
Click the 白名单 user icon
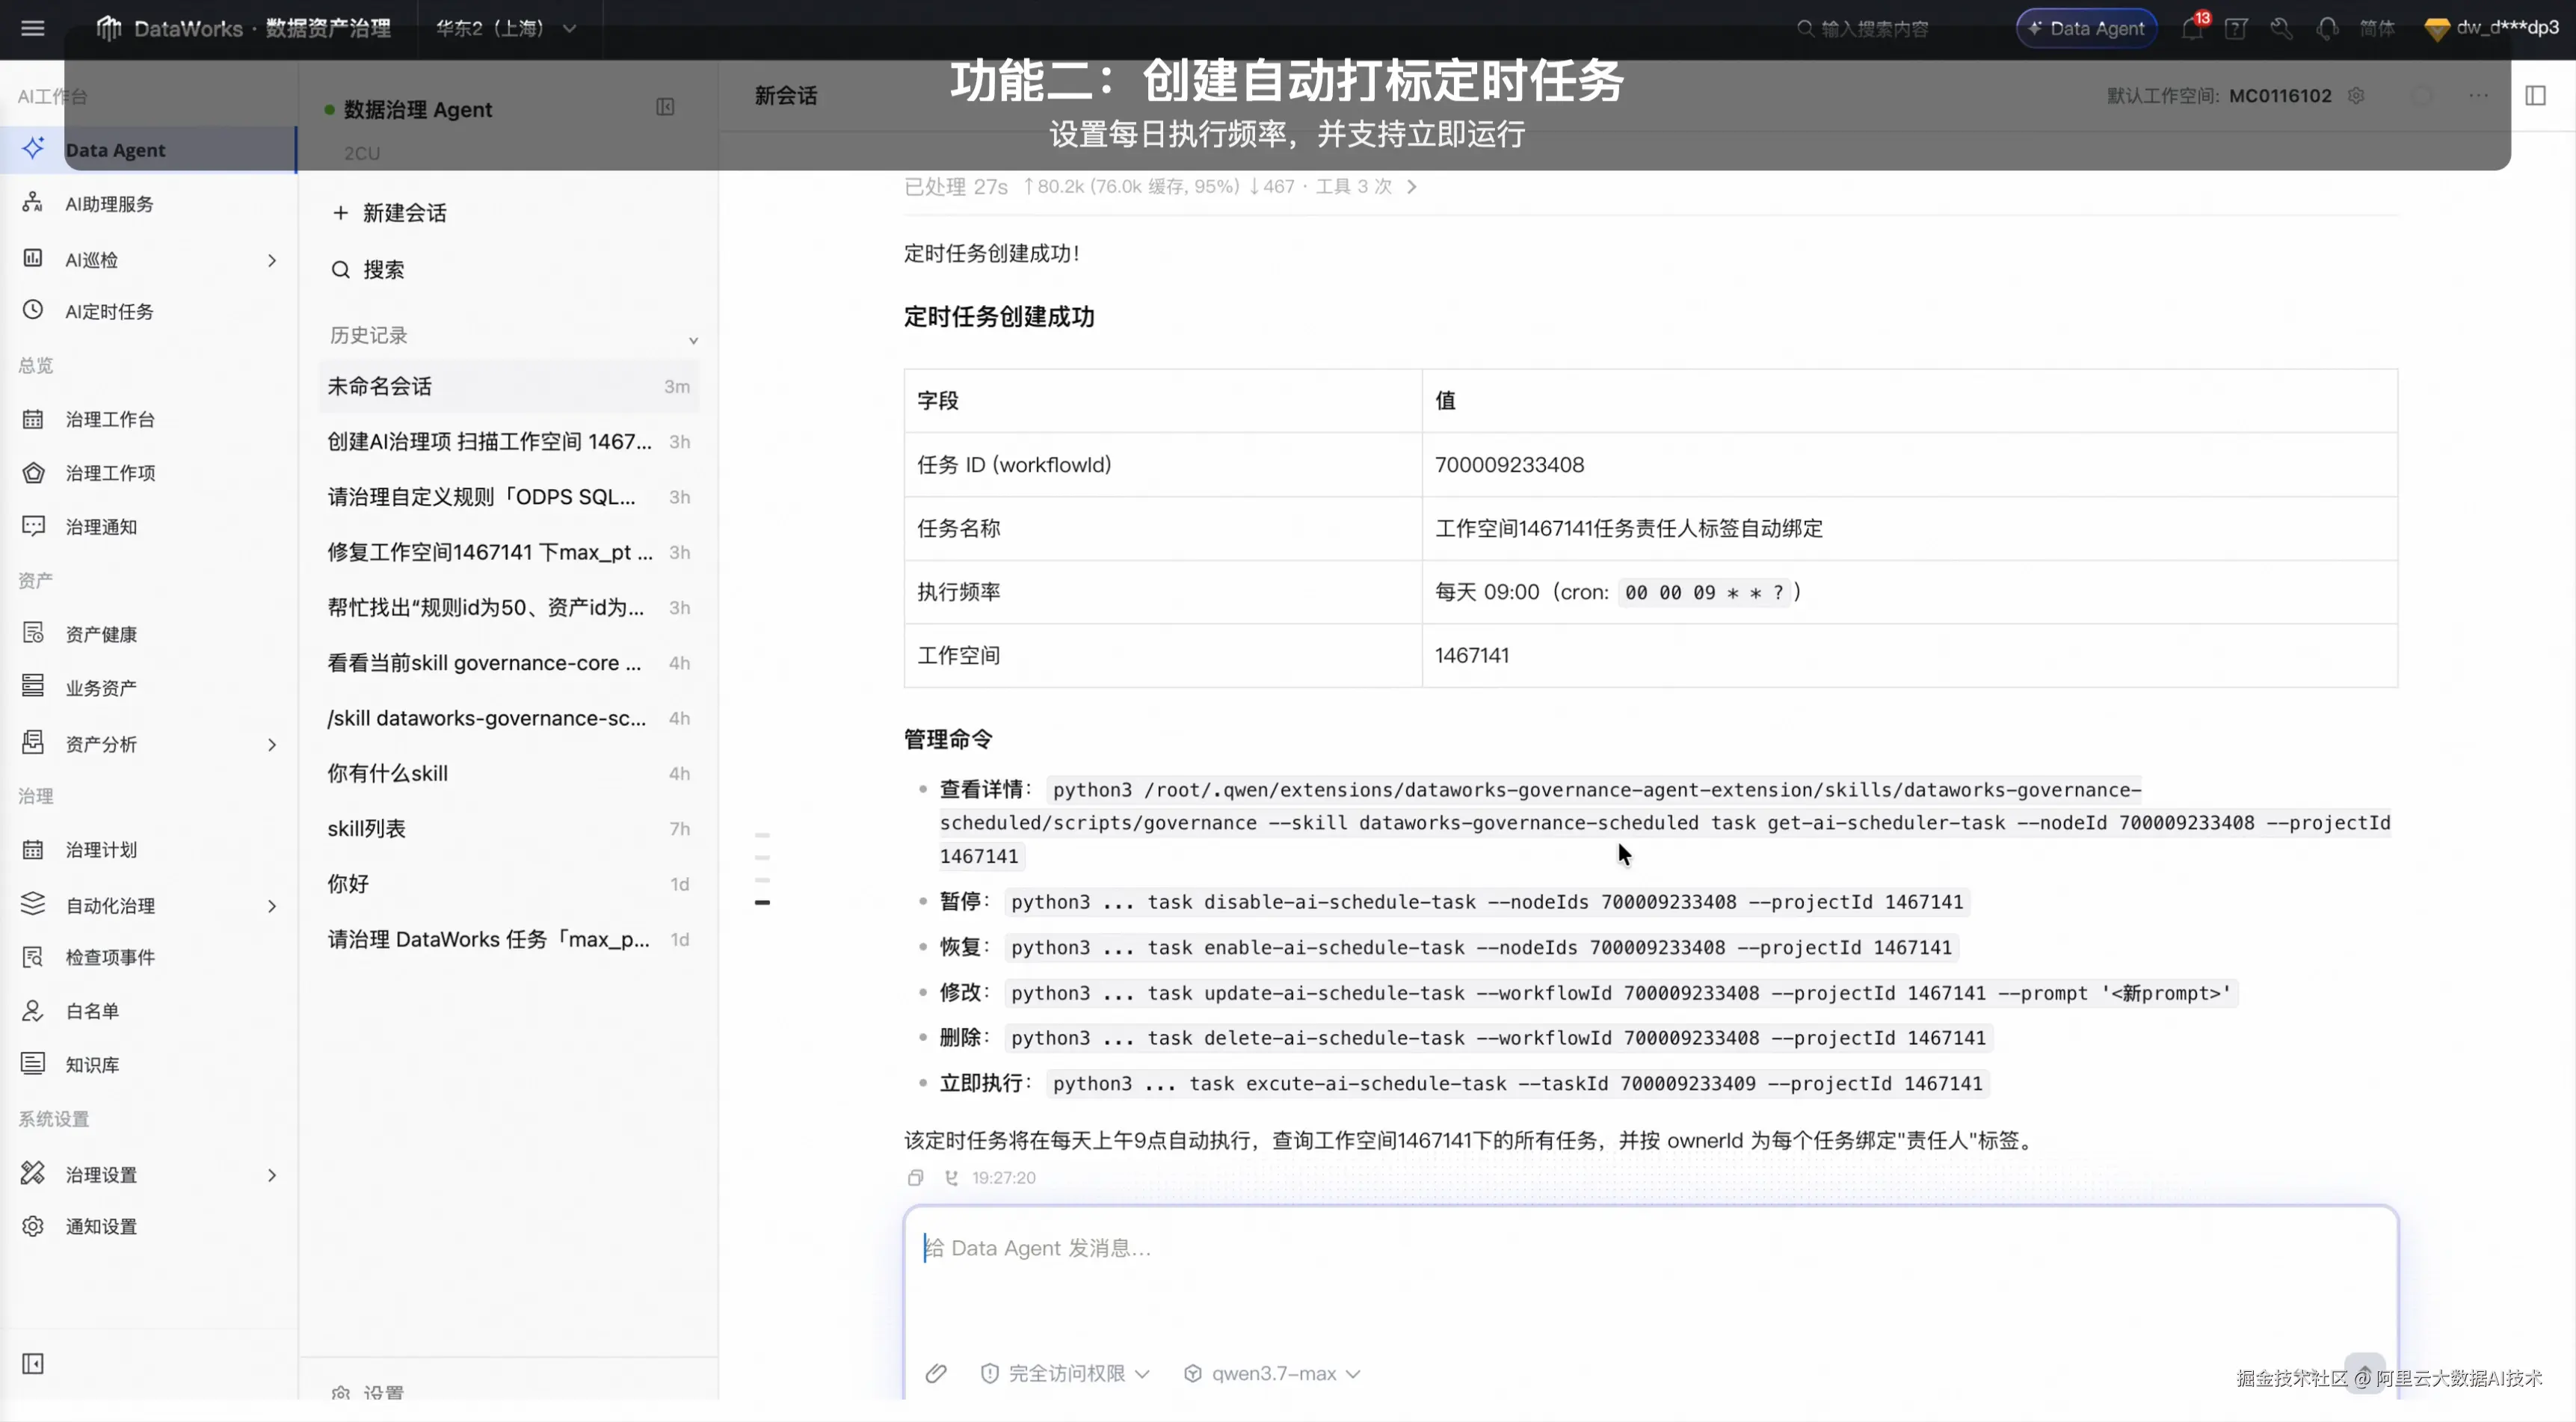(x=33, y=1011)
